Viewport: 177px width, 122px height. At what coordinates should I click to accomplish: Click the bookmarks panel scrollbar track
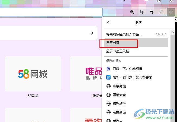[x=173, y=78]
